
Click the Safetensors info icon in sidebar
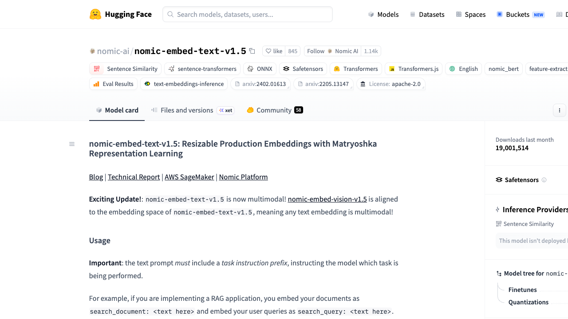(544, 180)
